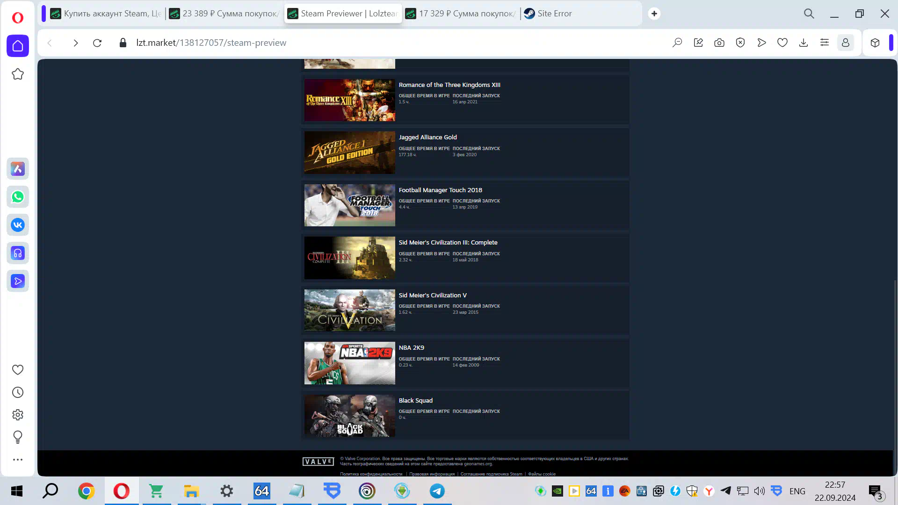
Task: Click the send/flow arrow toolbar icon
Action: (761, 43)
